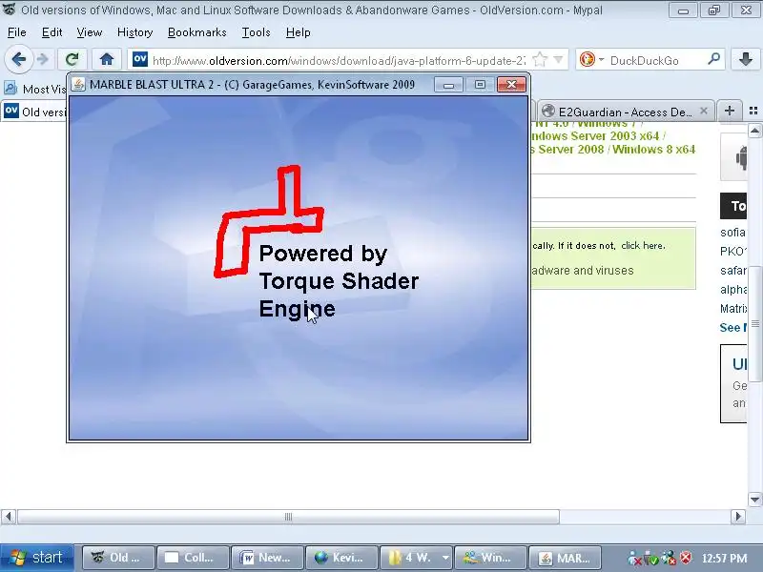
Task: Click the Java icon in Marble Blast title bar
Action: (x=77, y=84)
